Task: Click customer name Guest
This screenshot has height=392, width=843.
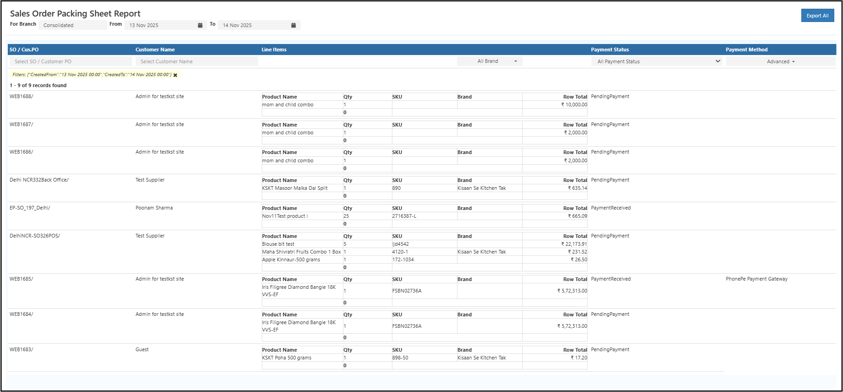Action: 142,349
